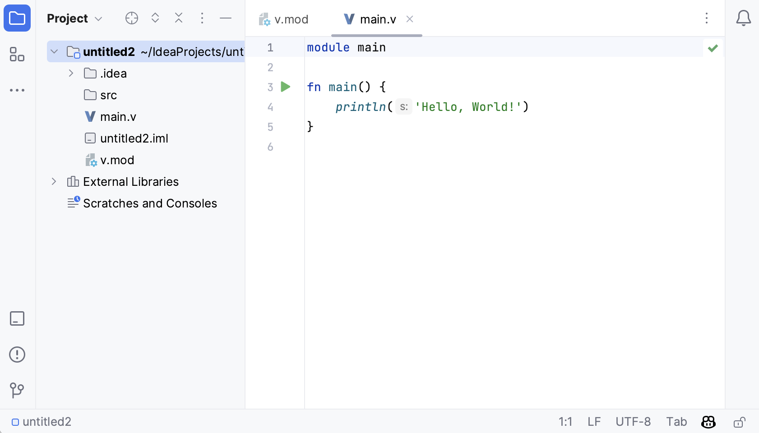Hide the Project tool window
Screen dimensions: 759x433
[x=226, y=18]
